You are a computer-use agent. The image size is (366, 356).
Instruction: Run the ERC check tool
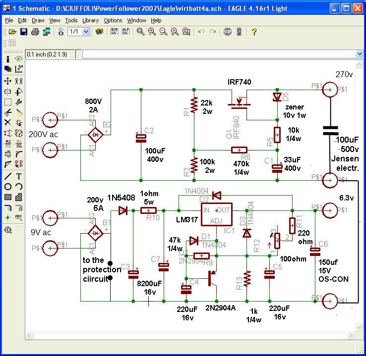(x=8, y=230)
